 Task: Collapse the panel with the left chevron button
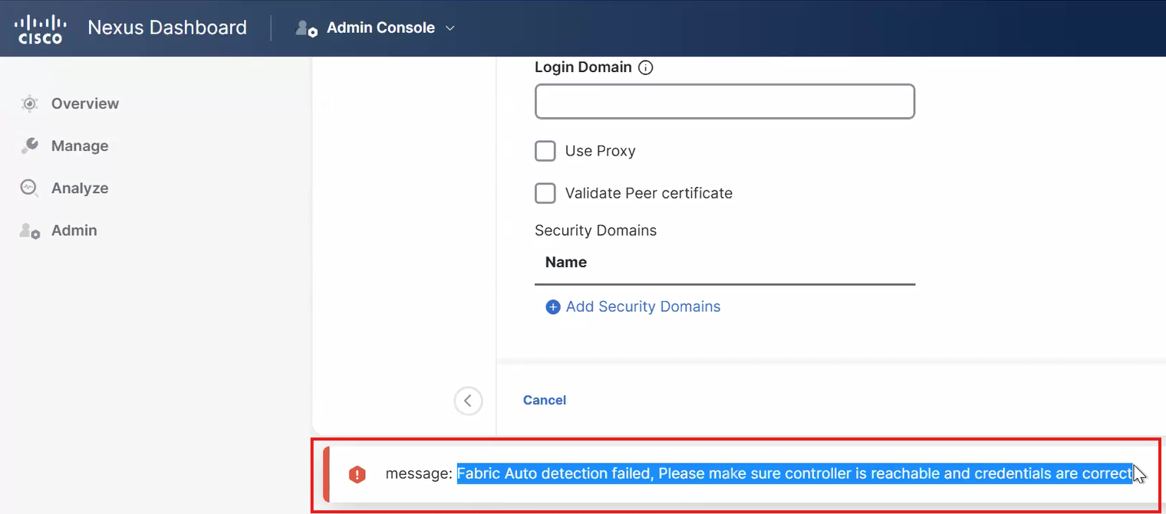pyautogui.click(x=468, y=401)
